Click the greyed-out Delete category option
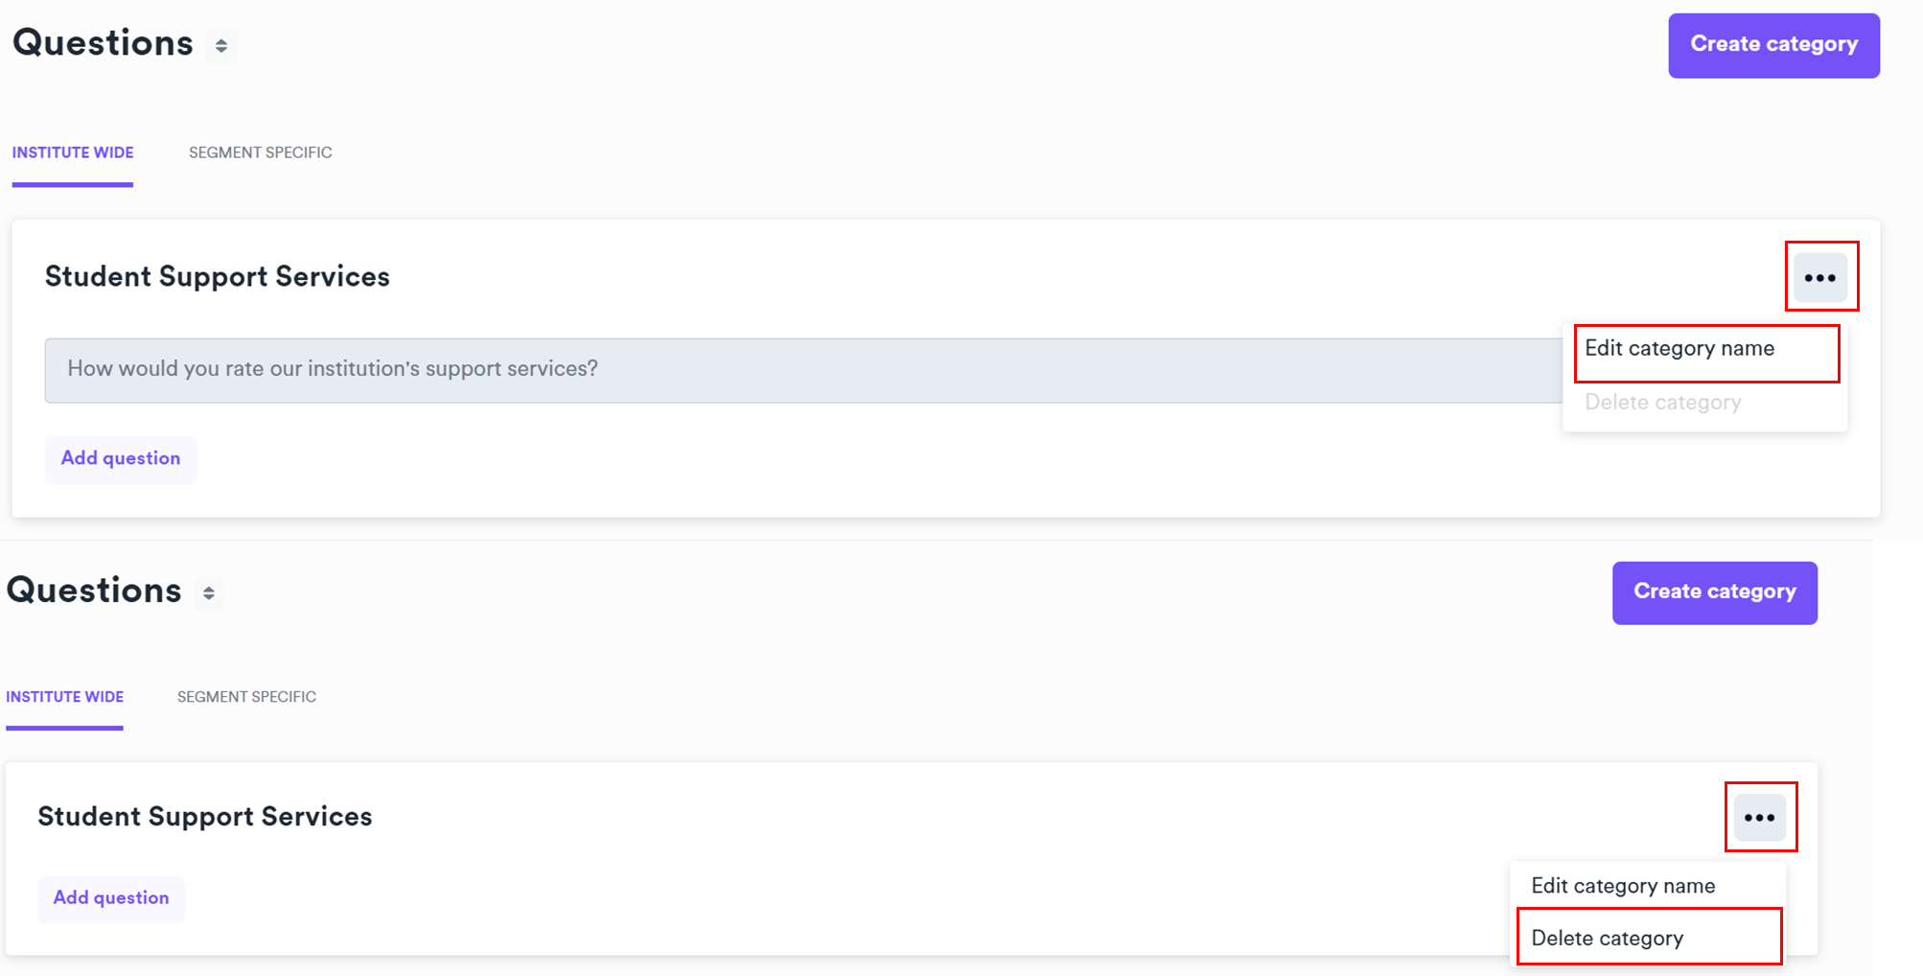Image resolution: width=1923 pixels, height=976 pixels. click(x=1663, y=403)
